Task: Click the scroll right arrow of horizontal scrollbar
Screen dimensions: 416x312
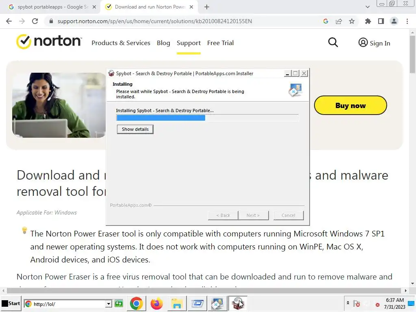Action: (x=405, y=291)
